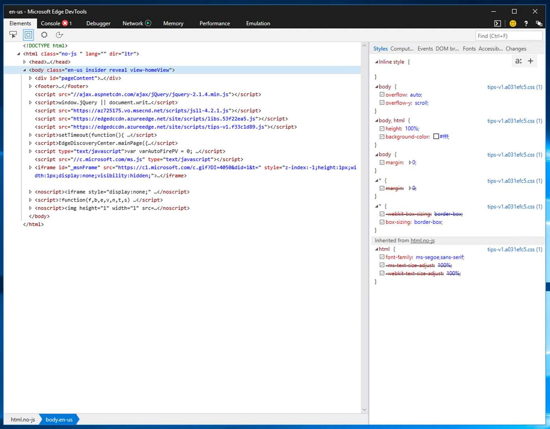The height and width of the screenshot is (429, 550).
Task: Toggle the height: 100% property checkbox
Action: 382,128
